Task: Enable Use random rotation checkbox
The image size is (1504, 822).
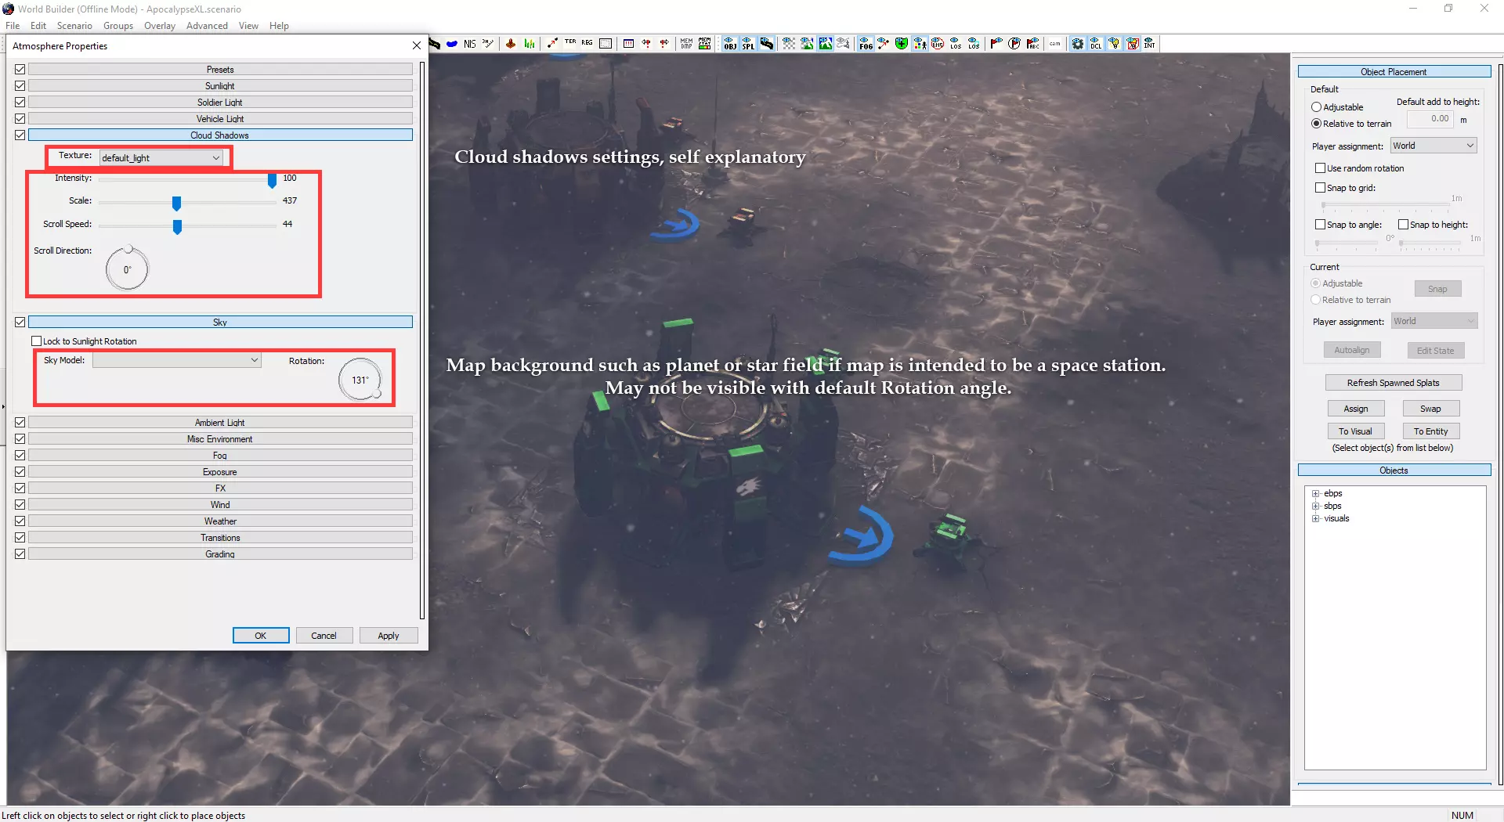Action: click(x=1321, y=168)
